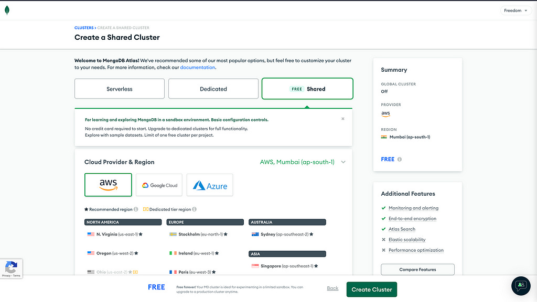
Task: Click the X mark next to Performance optimization
Action: click(x=383, y=250)
